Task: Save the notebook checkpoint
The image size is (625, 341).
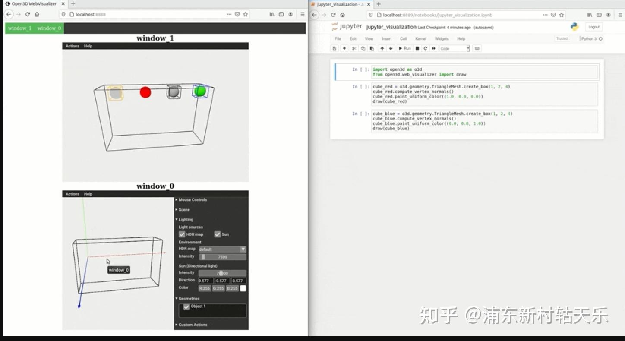Action: point(335,48)
